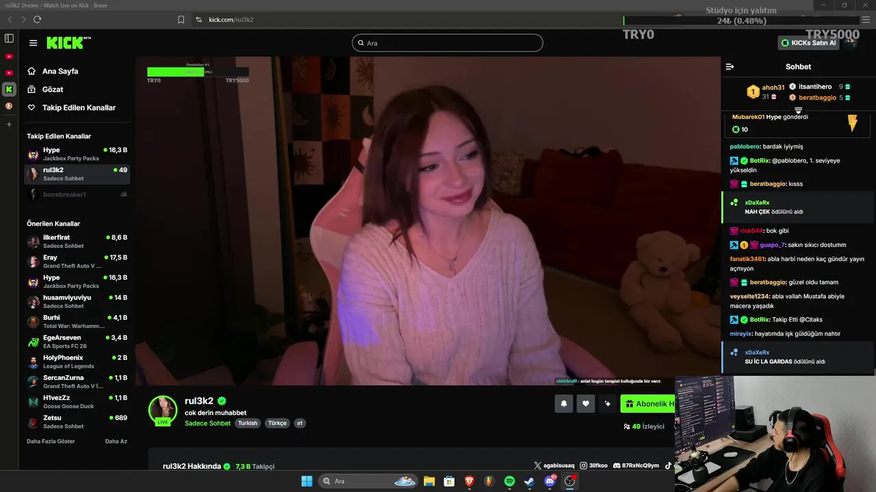Add a new sidebar shortcut

pos(9,124)
